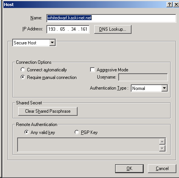
Task: Click the scroll down arrow in key list
Action: coord(162,148)
